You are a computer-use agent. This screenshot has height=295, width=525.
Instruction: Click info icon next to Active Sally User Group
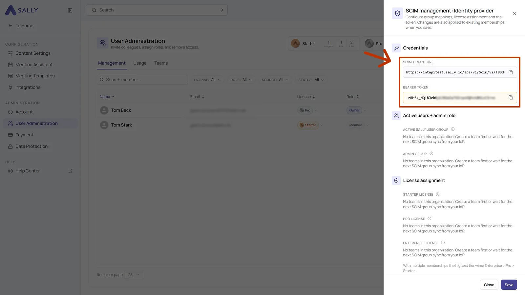pyautogui.click(x=453, y=129)
